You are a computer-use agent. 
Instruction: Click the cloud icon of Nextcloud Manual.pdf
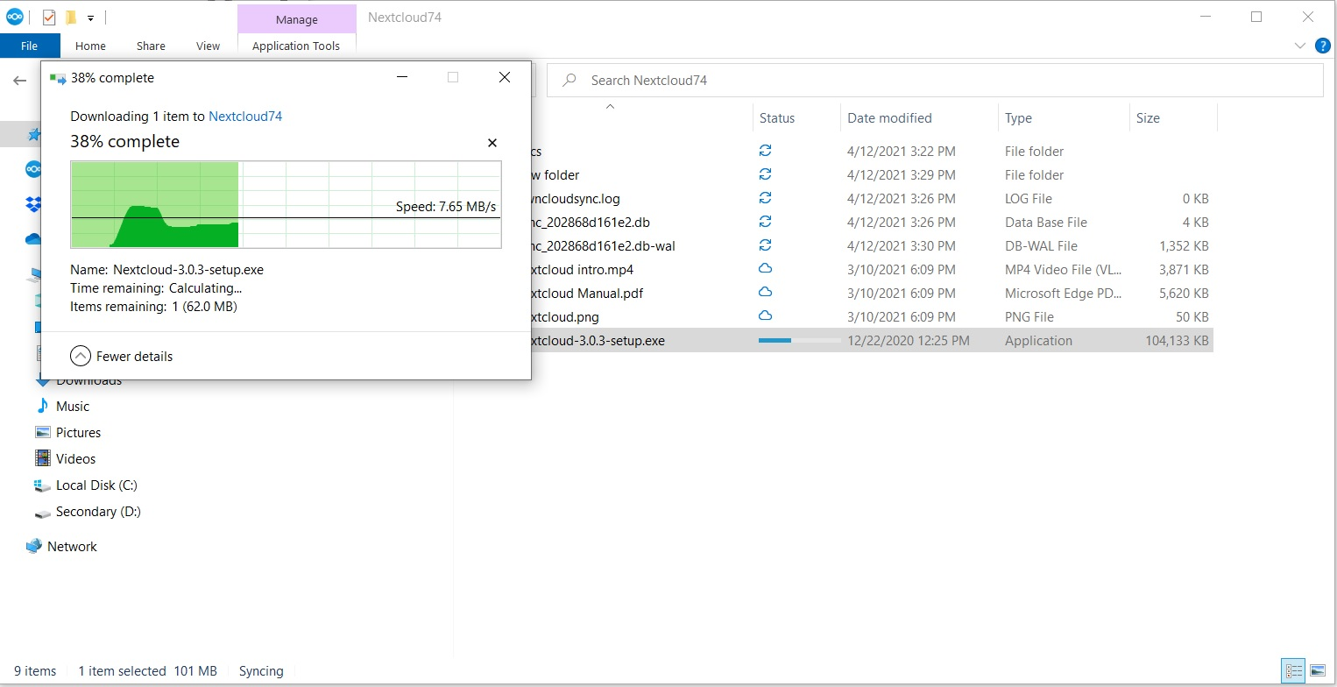click(x=765, y=292)
